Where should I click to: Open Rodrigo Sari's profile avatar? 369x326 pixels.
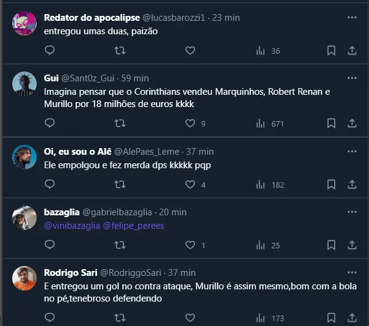(24, 278)
